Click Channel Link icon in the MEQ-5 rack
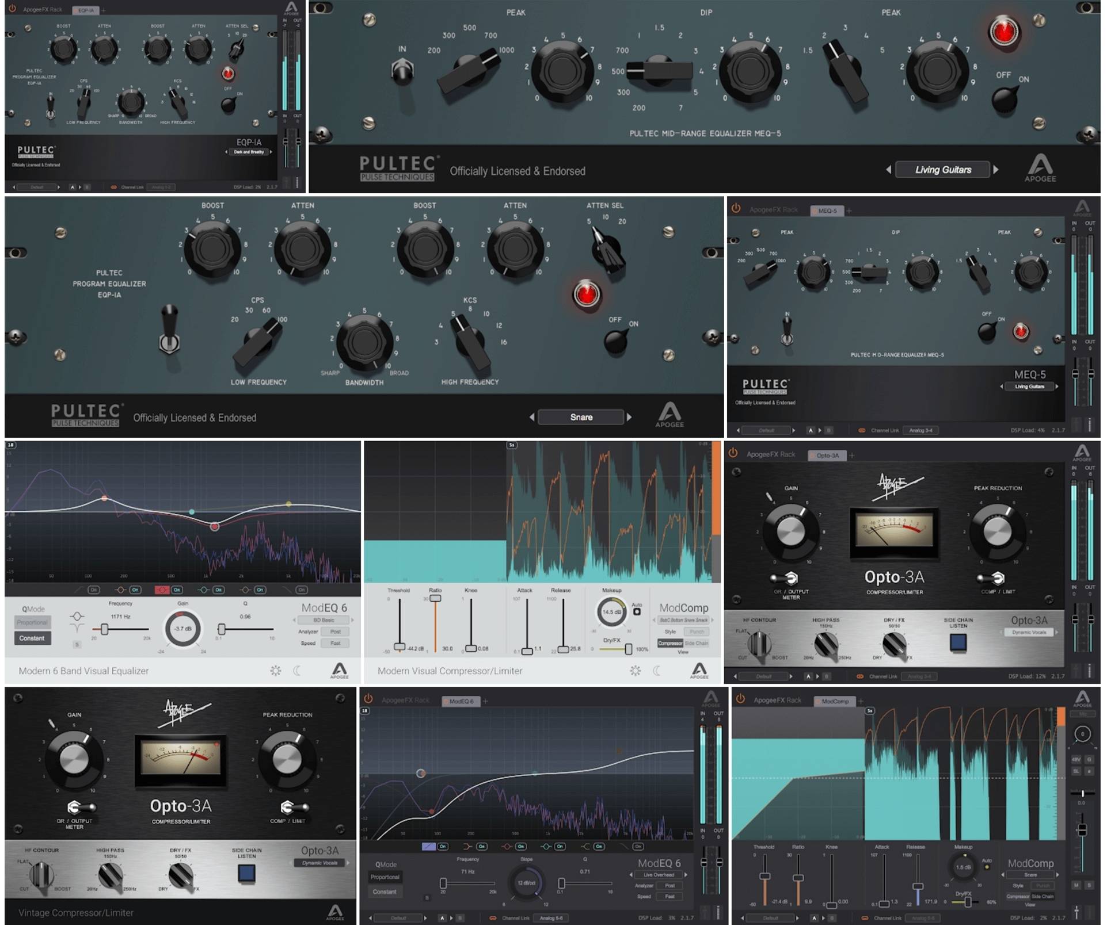 862,430
